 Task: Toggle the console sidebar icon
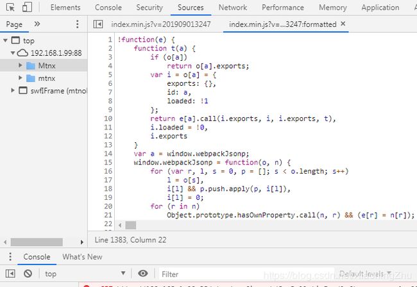[x=10, y=274]
